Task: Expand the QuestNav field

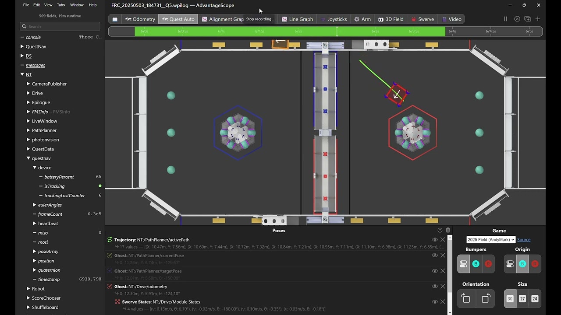Action: tap(22, 46)
